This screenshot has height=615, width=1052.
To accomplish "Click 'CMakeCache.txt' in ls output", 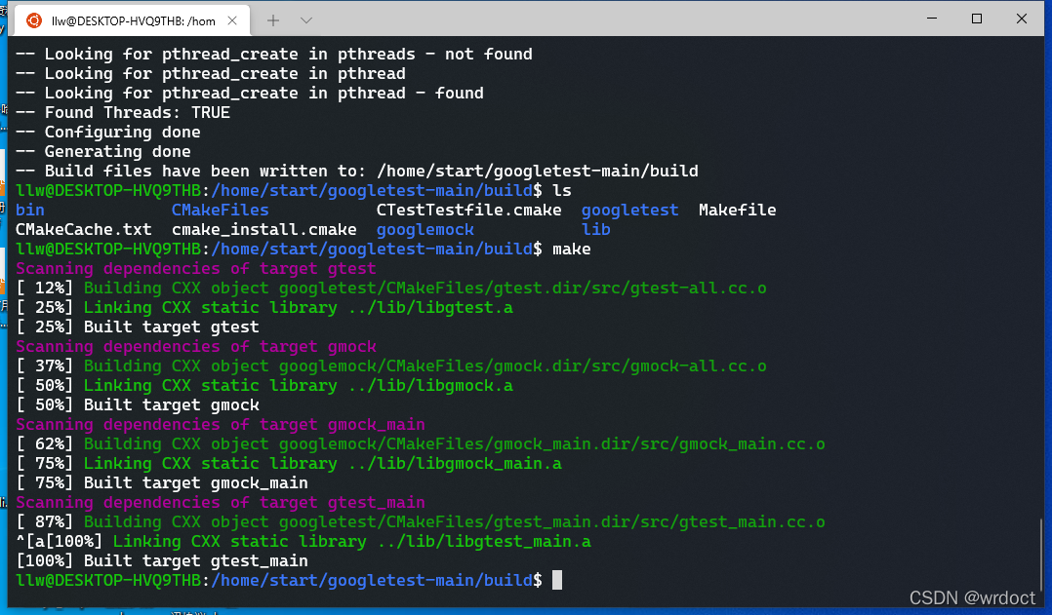I will tap(84, 230).
